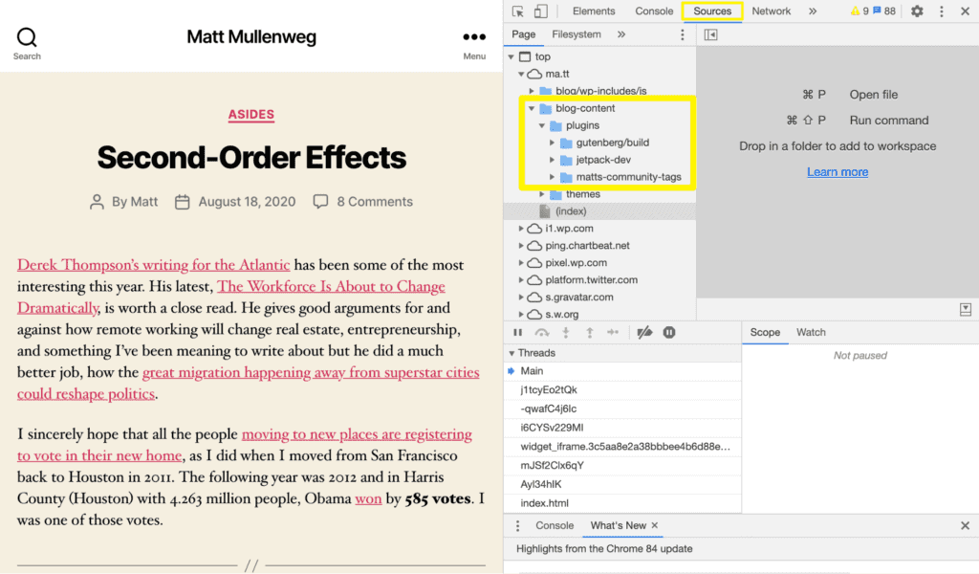The height and width of the screenshot is (574, 979).
Task: Toggle deactivate breakpoints
Action: pos(644,333)
